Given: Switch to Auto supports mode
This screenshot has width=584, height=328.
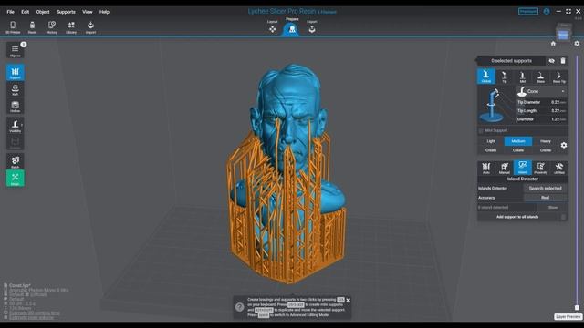Looking at the screenshot, I should 486,168.
